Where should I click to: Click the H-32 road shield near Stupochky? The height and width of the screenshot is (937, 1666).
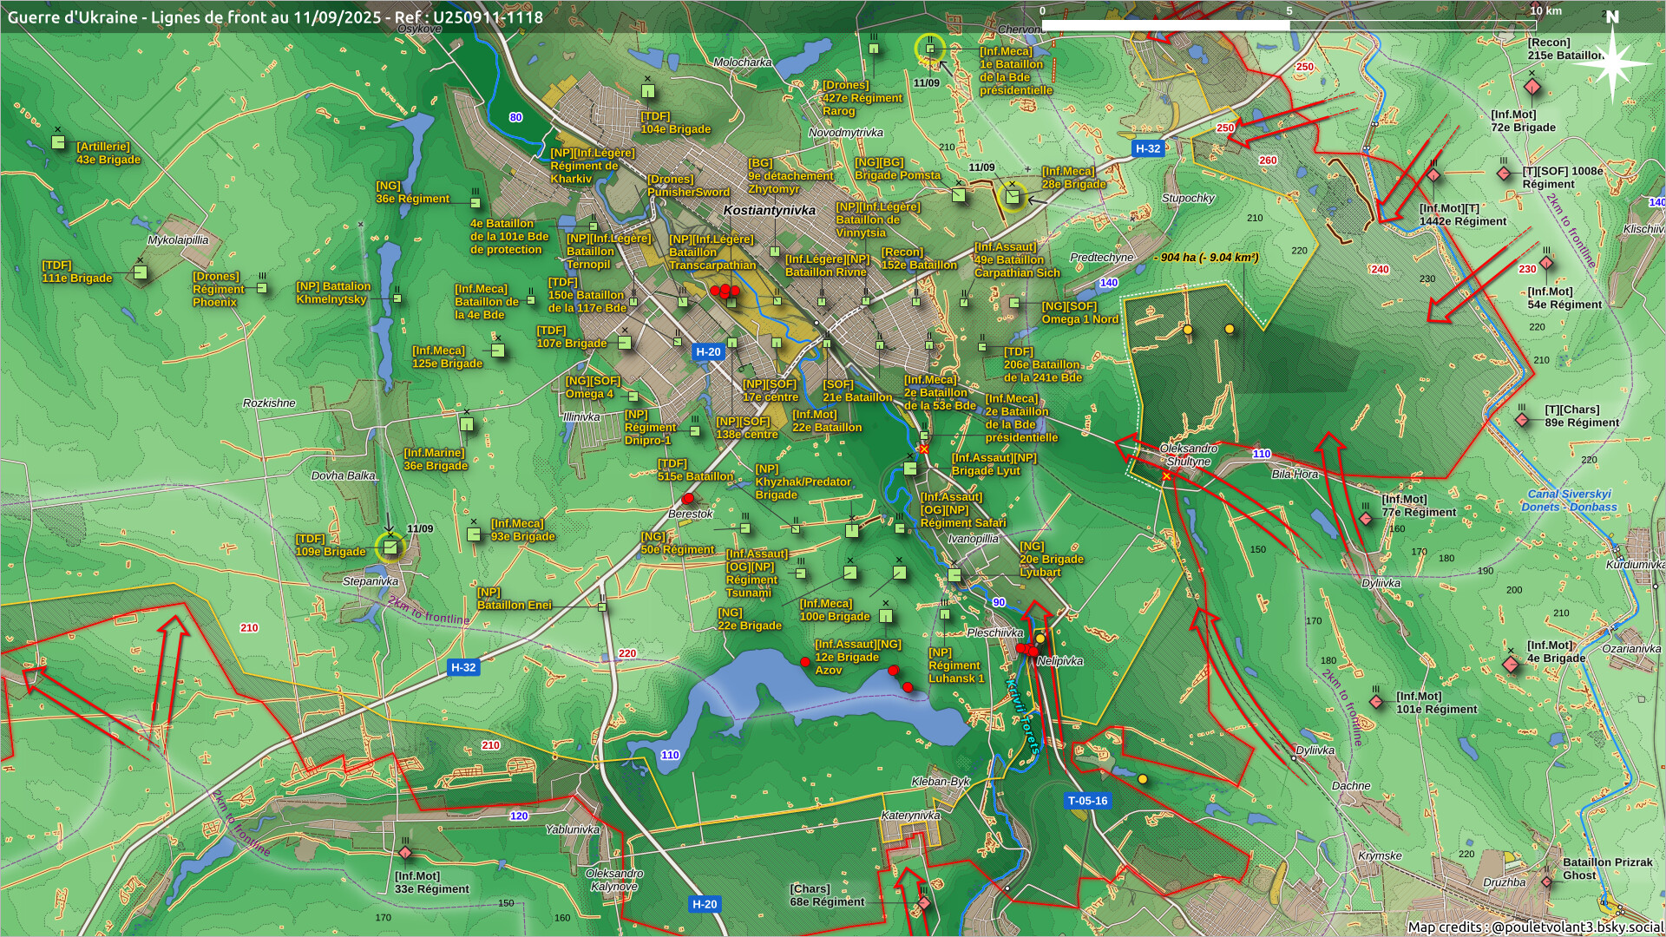click(1147, 148)
